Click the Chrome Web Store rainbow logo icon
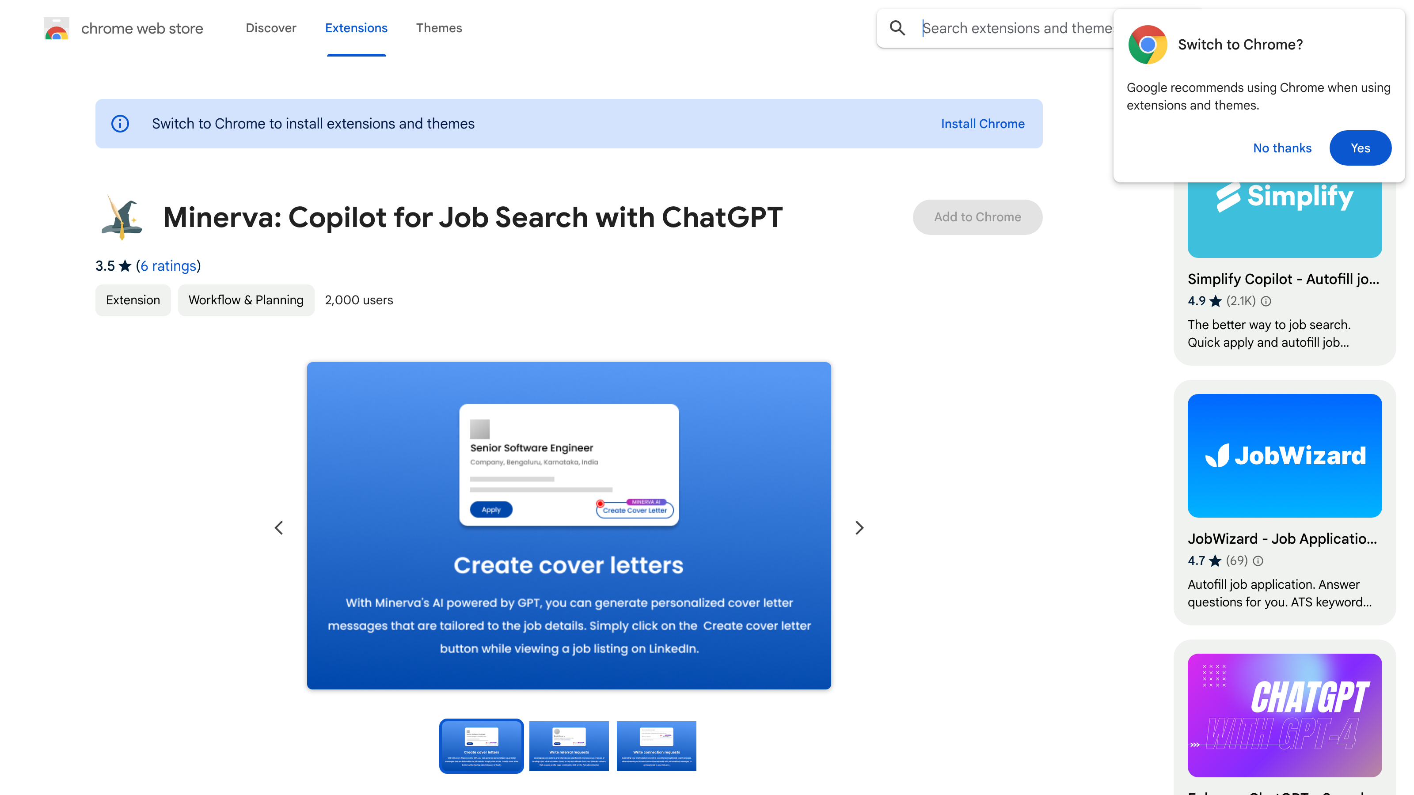 tap(55, 27)
